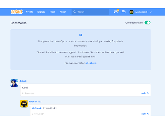Go to the Explore page
This screenshot has height=124, width=165.
(41, 12)
